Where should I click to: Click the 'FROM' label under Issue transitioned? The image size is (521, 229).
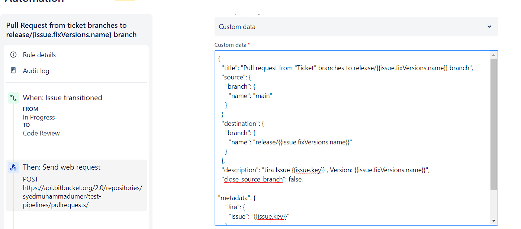pyautogui.click(x=30, y=109)
